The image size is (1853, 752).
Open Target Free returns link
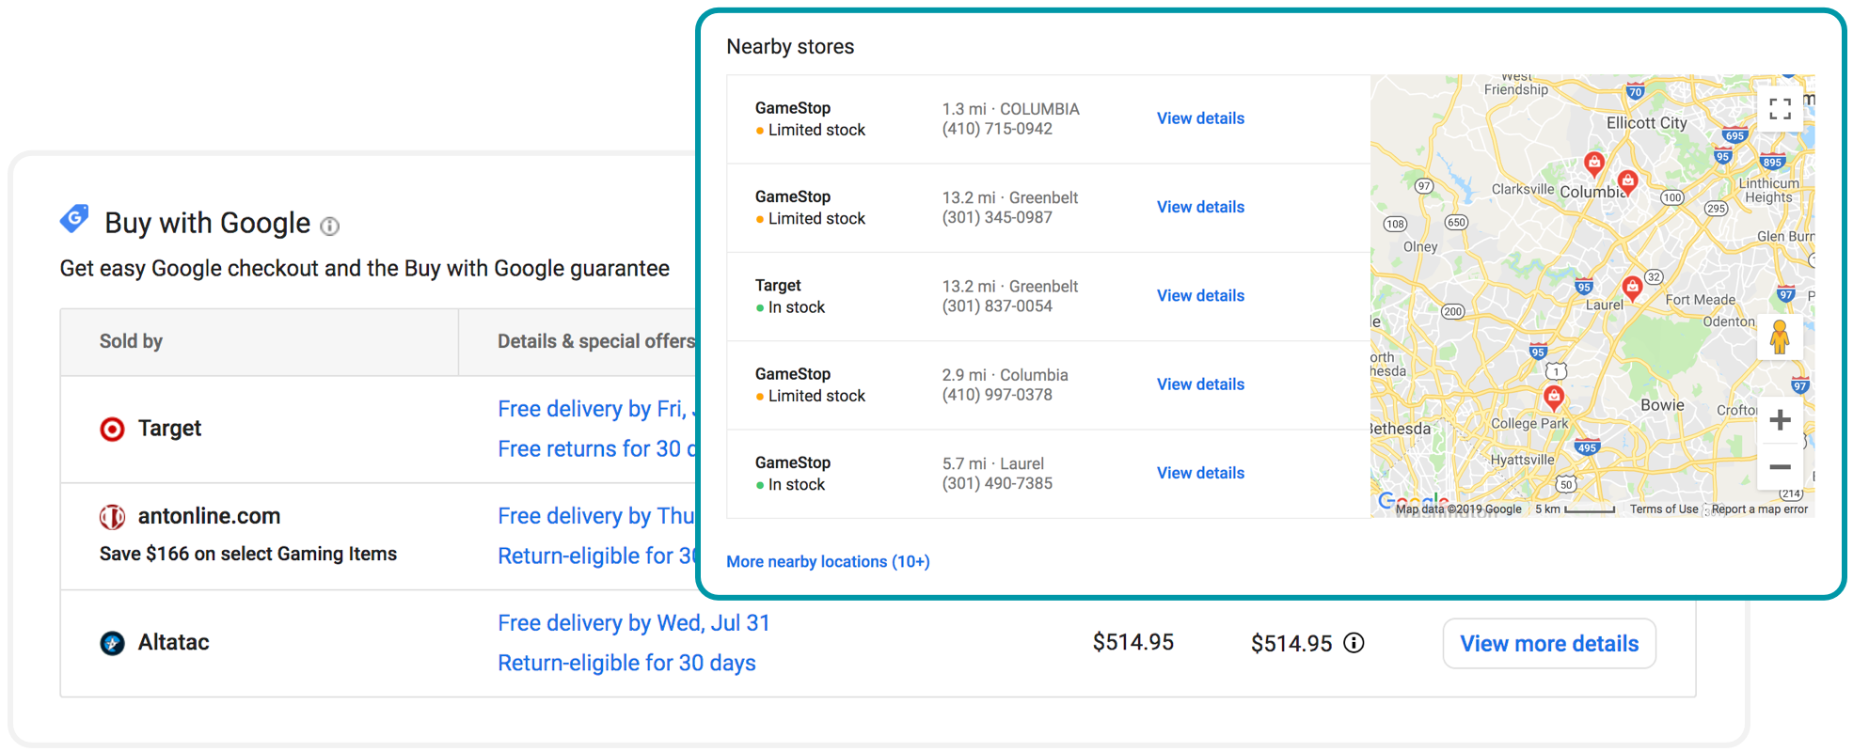(596, 449)
